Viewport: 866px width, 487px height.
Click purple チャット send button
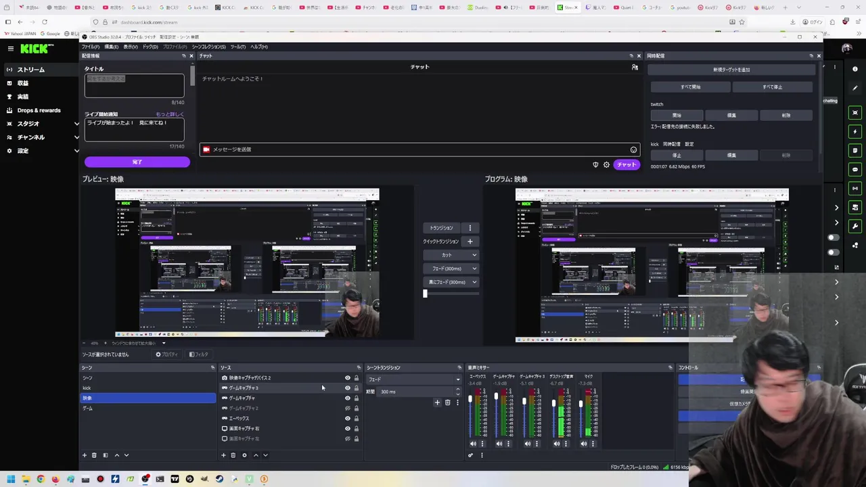coord(626,164)
